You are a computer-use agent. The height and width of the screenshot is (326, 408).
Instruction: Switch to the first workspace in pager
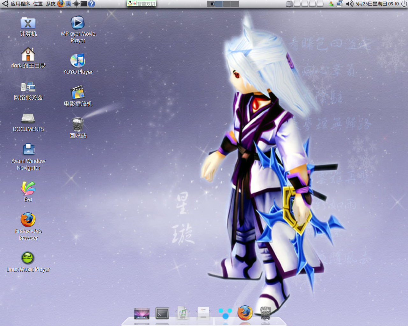click(211, 4)
